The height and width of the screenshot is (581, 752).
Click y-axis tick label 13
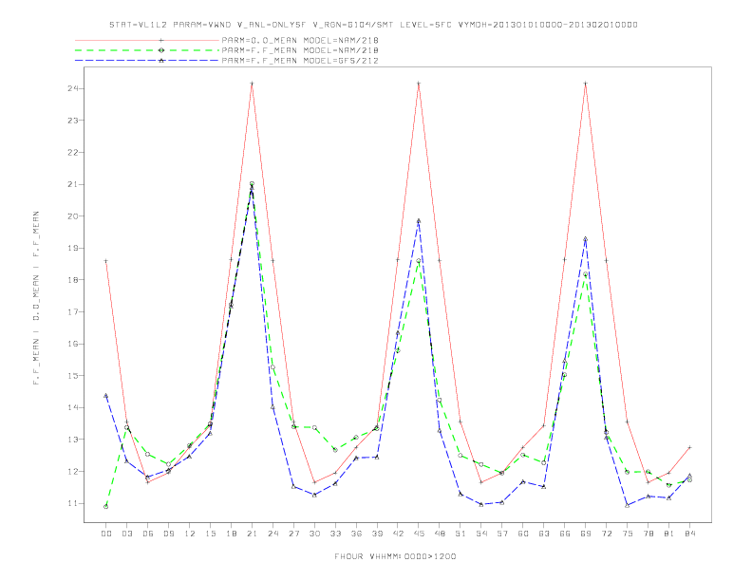(73, 440)
